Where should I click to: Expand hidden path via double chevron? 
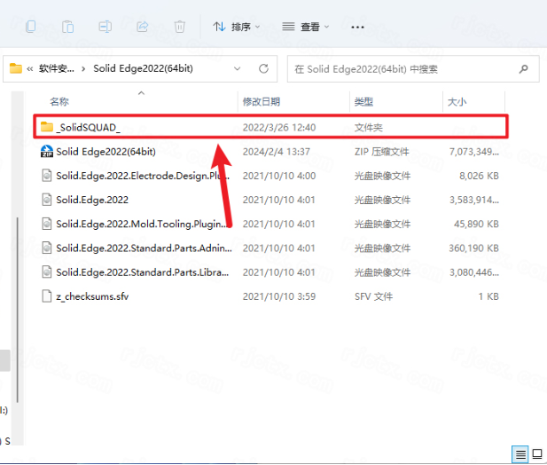tap(31, 68)
